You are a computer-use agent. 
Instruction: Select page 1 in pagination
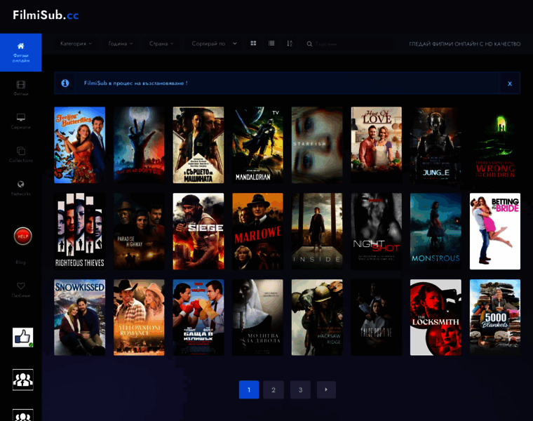coord(249,389)
